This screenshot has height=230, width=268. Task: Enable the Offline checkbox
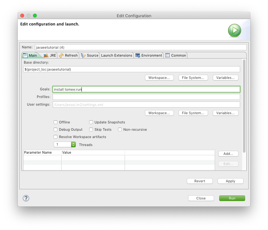(56, 122)
